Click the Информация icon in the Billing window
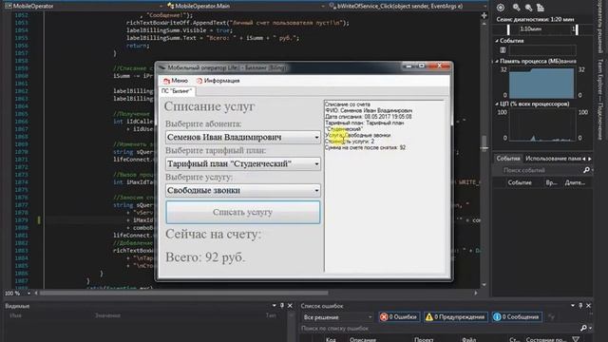 [x=199, y=81]
